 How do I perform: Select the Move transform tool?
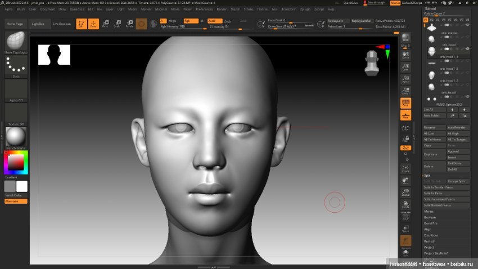(x=105, y=24)
